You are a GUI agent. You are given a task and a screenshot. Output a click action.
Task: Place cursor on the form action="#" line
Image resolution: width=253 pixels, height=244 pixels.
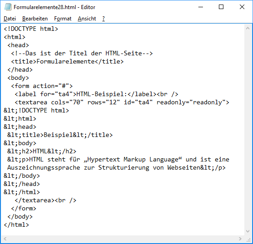point(42,86)
